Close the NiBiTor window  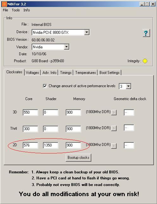click(153, 4)
